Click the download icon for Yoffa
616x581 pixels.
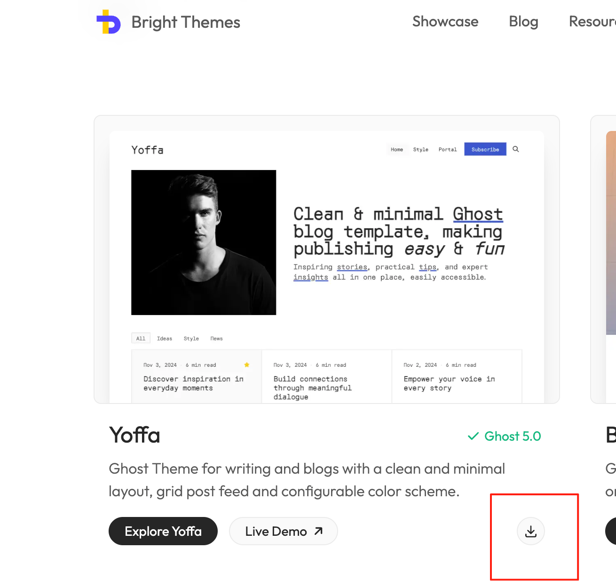coord(531,531)
